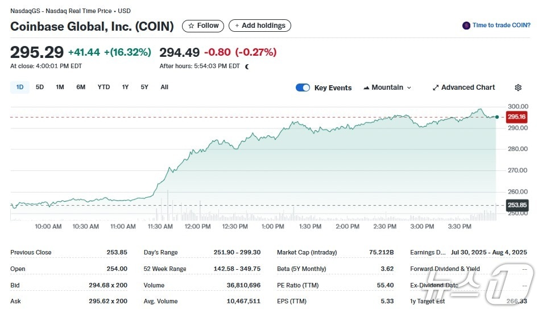Show All historical price data
Viewport: 542px width, 313px height.
[164, 87]
